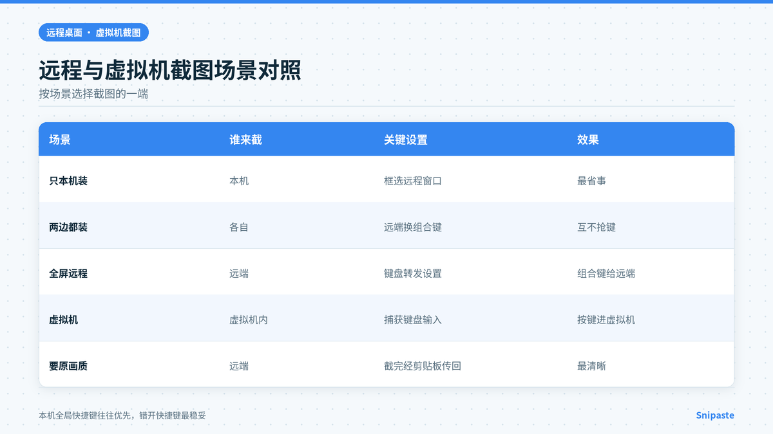Click the 互不抢键 cell

(x=596, y=227)
